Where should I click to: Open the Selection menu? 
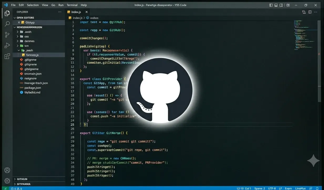33,5
